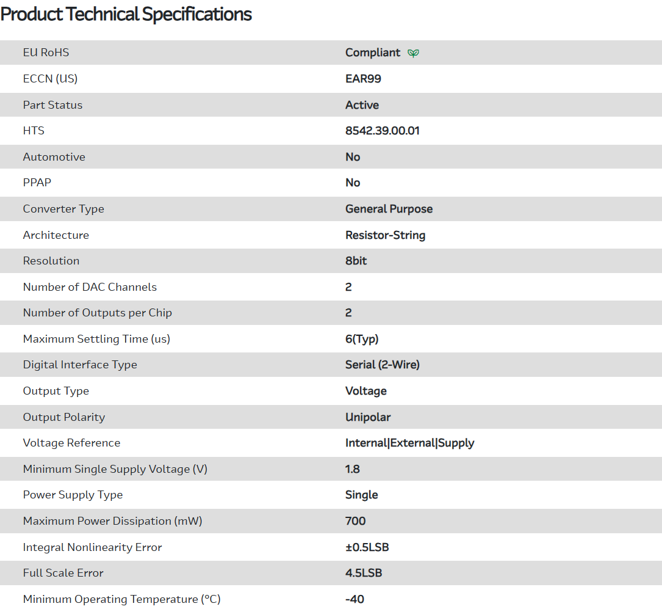Click the Maximum Power Dissipation value 700

click(355, 521)
